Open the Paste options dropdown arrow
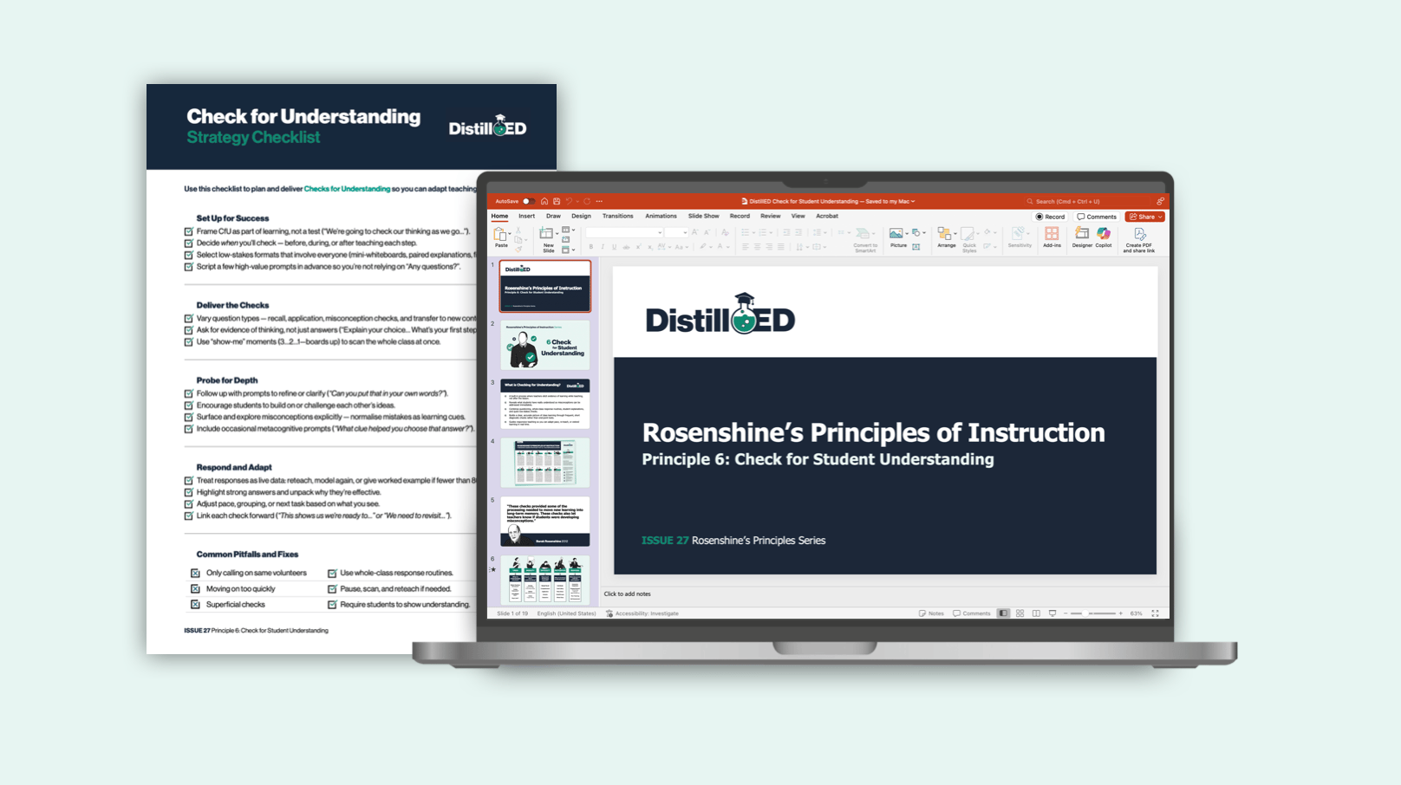 point(510,234)
